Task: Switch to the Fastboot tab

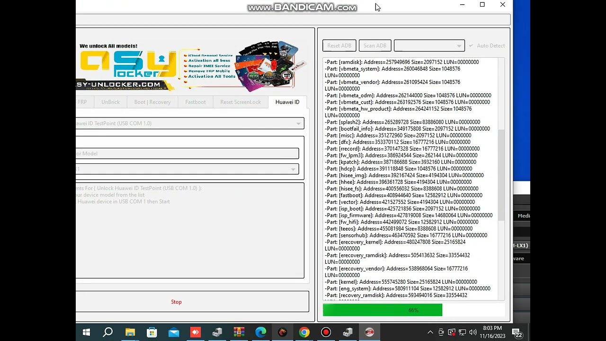Action: [x=195, y=102]
